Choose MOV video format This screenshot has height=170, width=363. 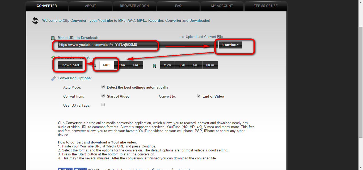pos(210,65)
